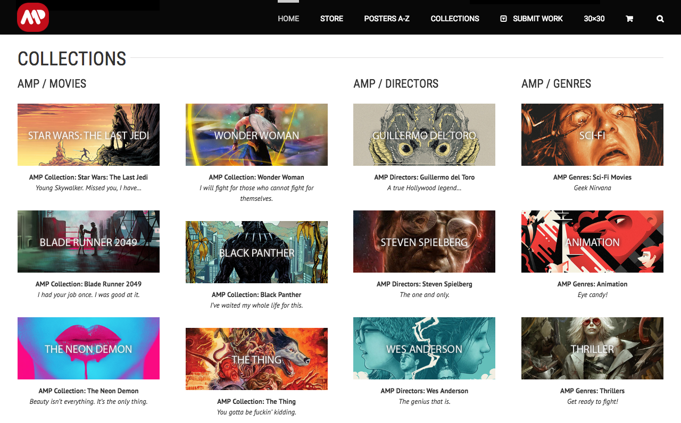
Task: Click 'AMP Collection: The Thing' link
Action: click(256, 402)
